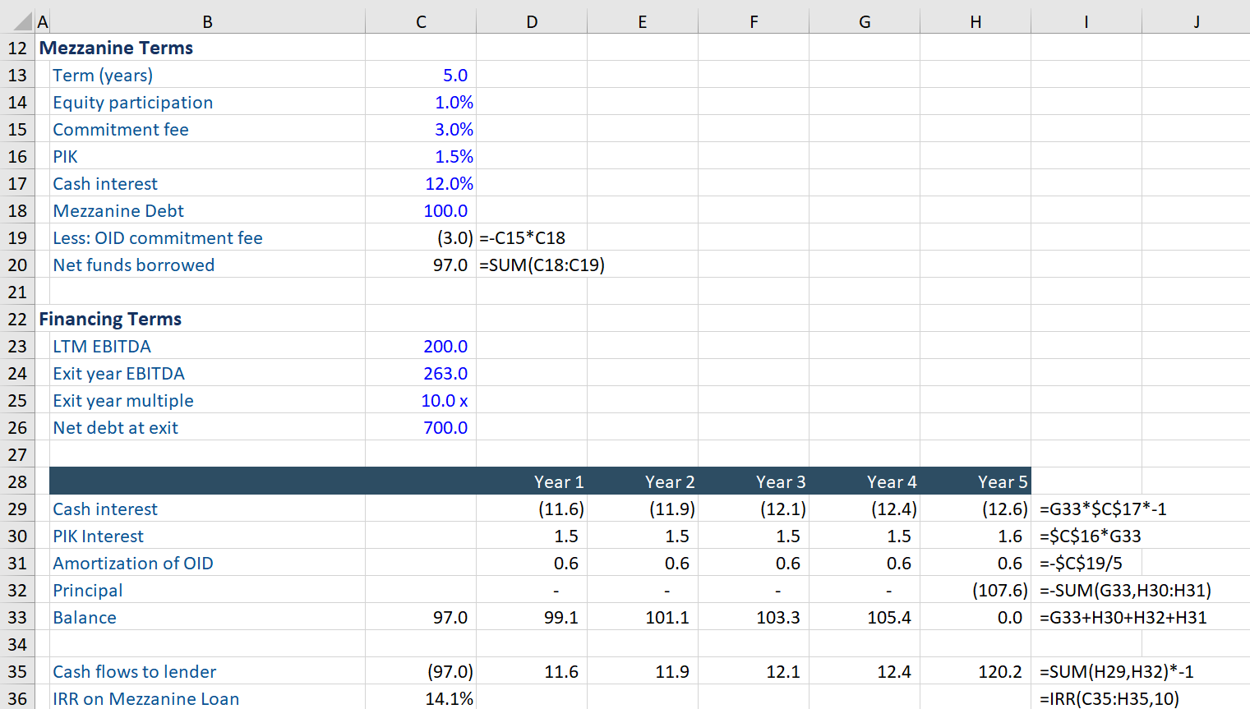Select the PIK rate 1.5% cell

coord(454,157)
